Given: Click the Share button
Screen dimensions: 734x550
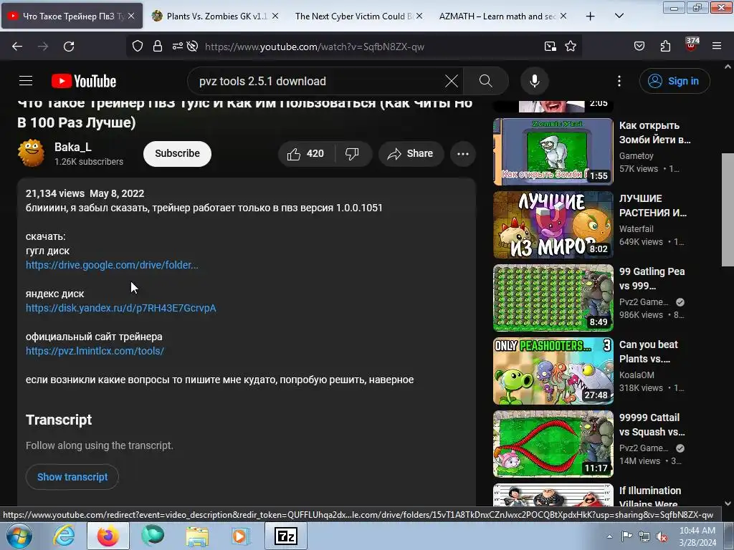Looking at the screenshot, I should coord(411,153).
